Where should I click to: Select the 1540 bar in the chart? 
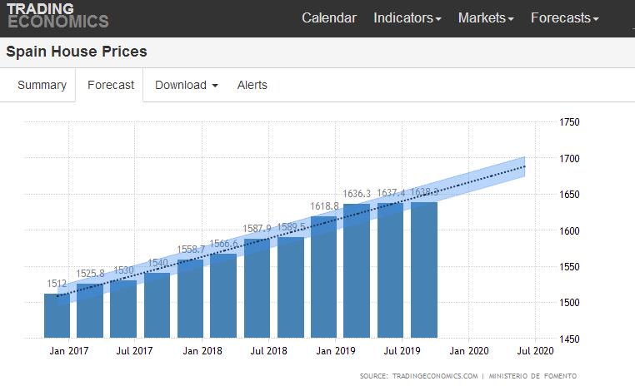[x=157, y=306]
